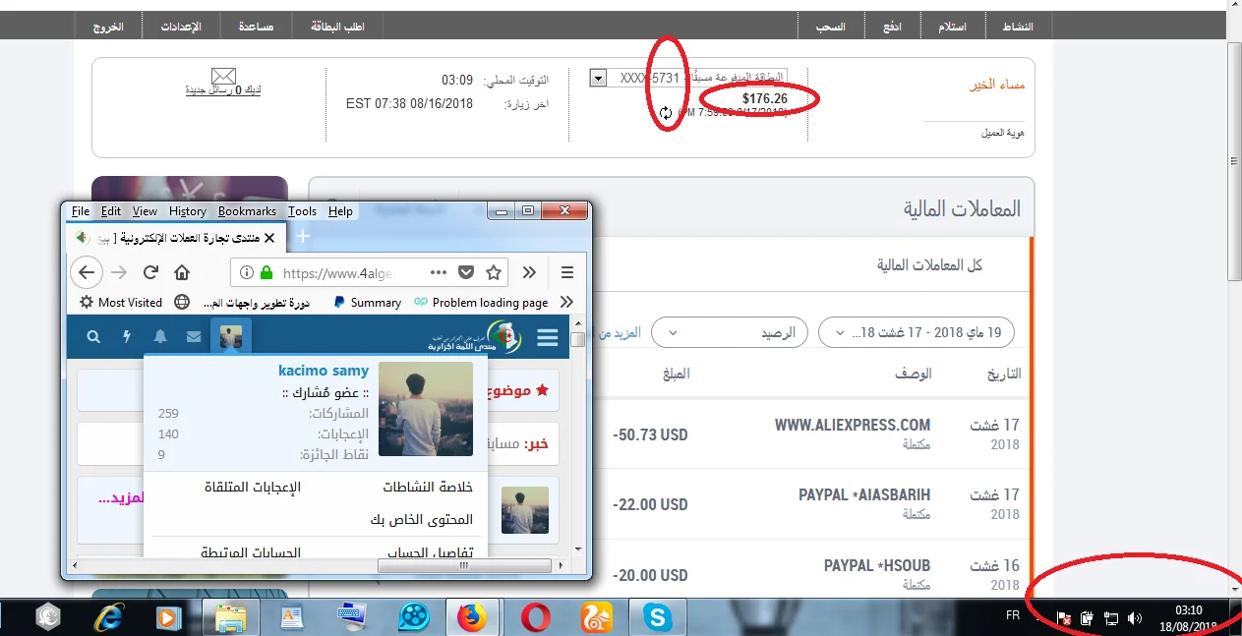Open the History menu in Firefox
This screenshot has width=1242, height=636.
click(x=187, y=211)
